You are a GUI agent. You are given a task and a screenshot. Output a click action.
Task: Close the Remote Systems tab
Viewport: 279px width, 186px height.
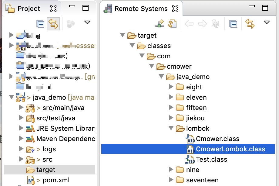click(x=175, y=9)
